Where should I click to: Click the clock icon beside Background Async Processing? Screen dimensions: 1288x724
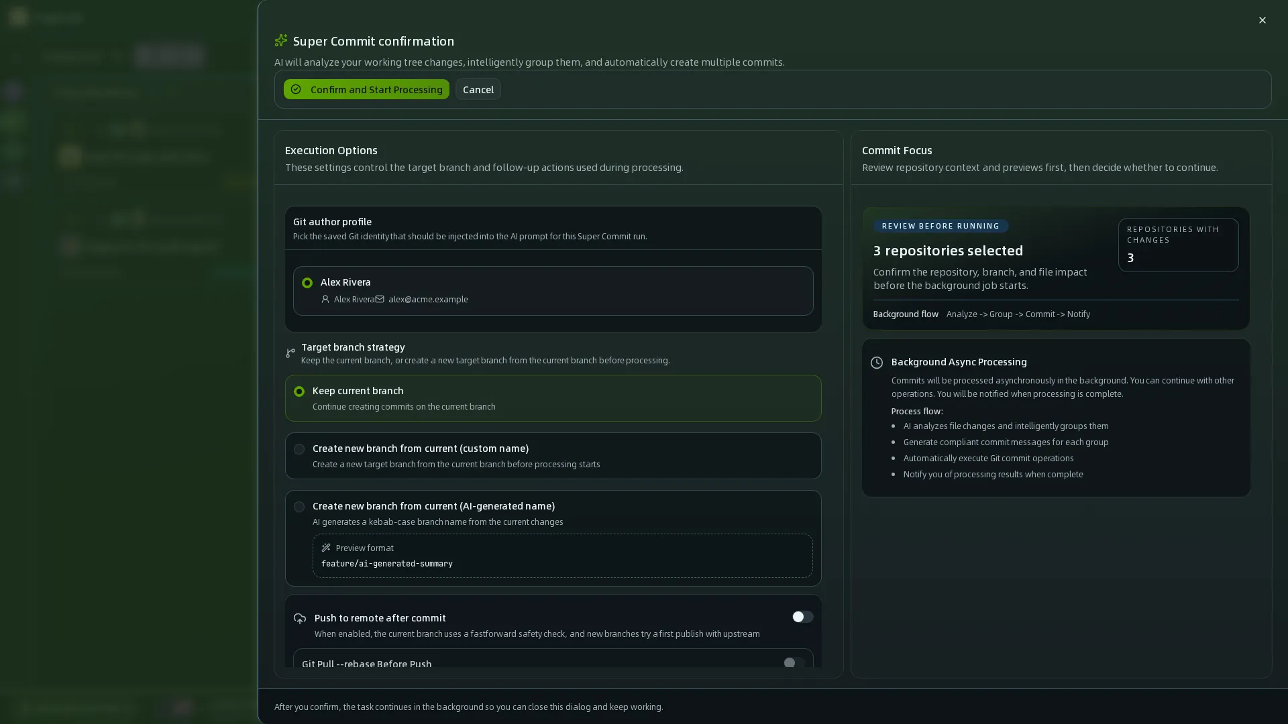(877, 363)
